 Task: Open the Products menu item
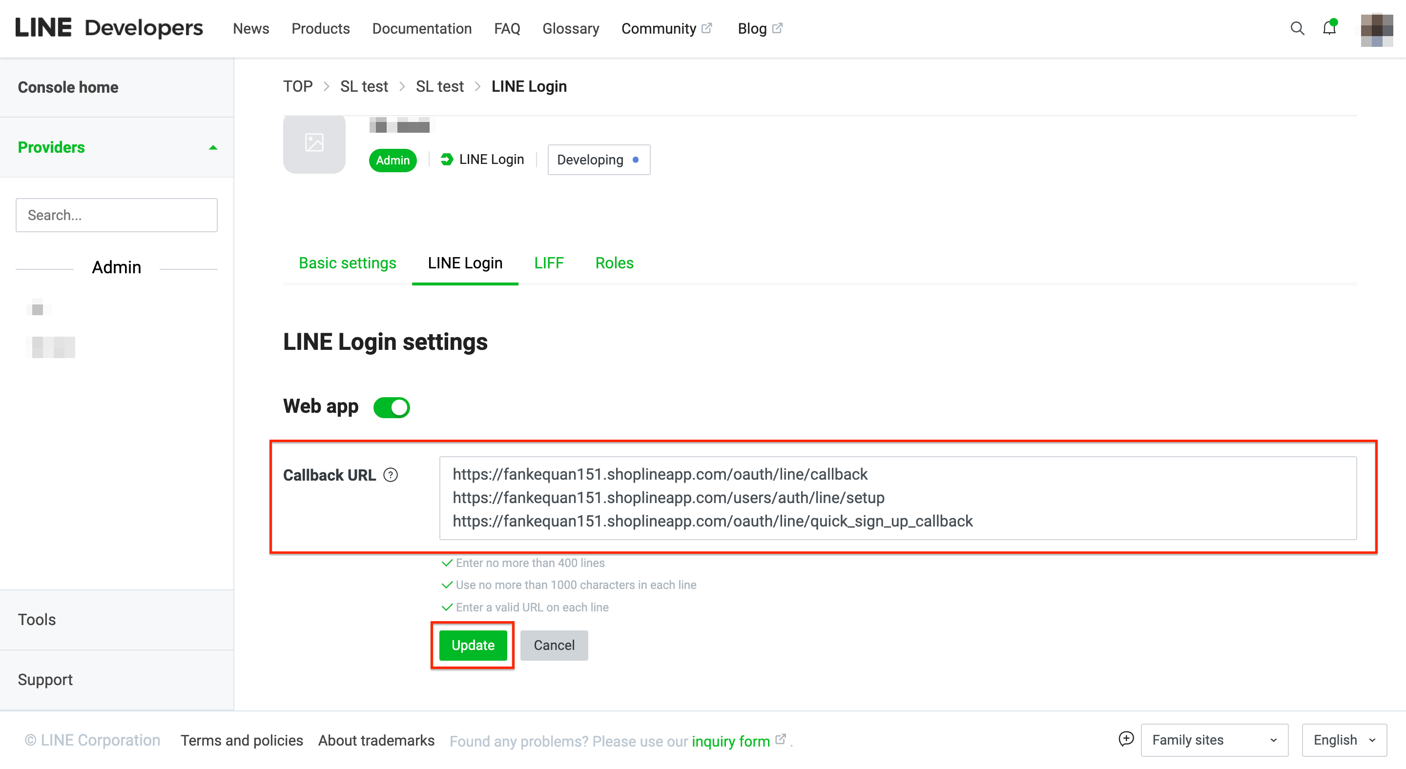point(320,28)
